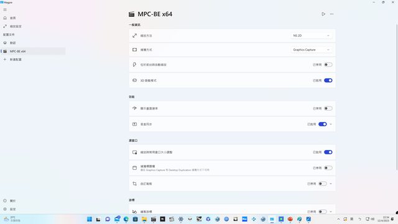Image resolution: width=398 pixels, height=224 pixels.
Task: Turn on the capture title bar toggle
Action: click(x=328, y=168)
